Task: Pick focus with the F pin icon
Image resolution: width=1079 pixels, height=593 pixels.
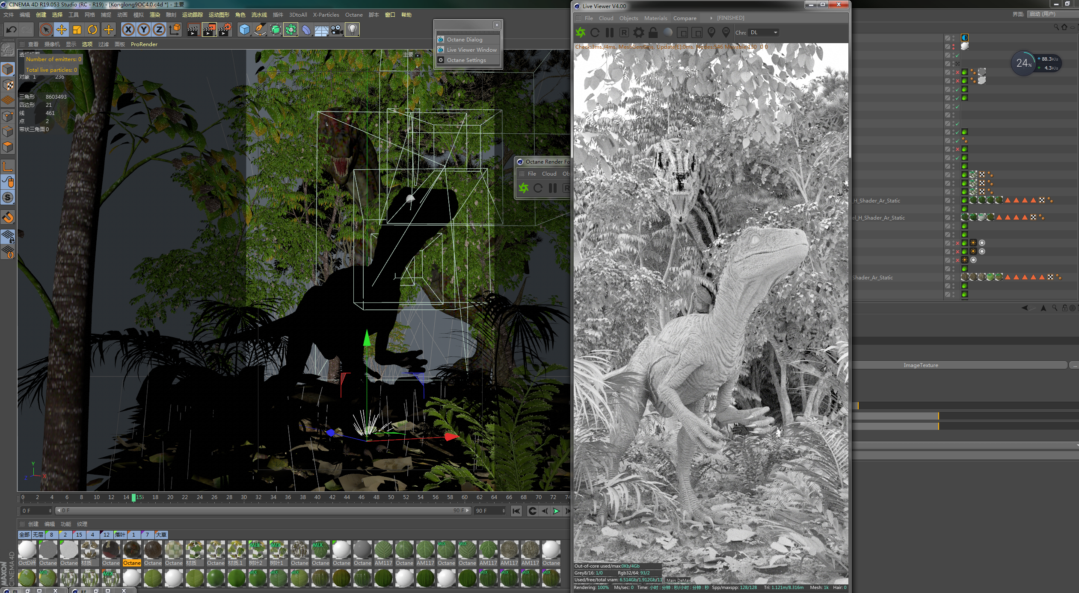Action: point(711,32)
